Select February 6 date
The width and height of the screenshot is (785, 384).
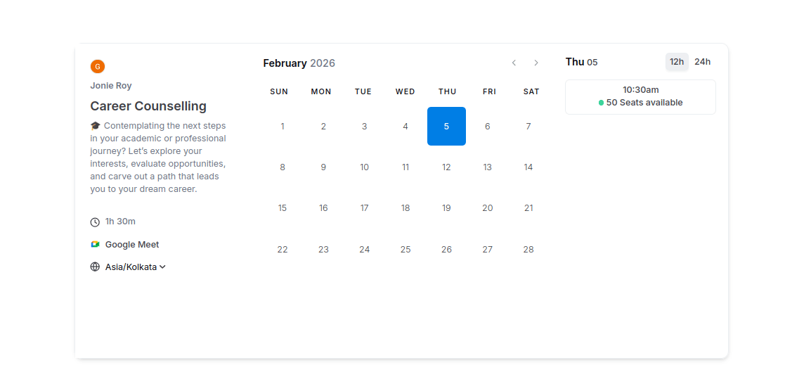click(488, 127)
